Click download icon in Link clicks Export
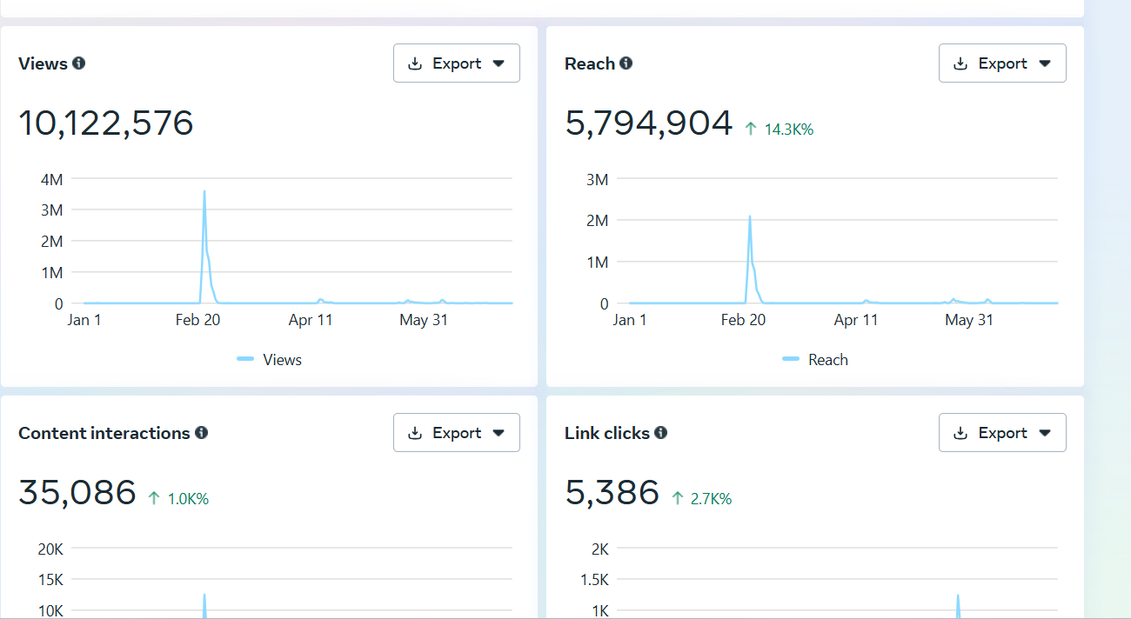Image resolution: width=1131 pixels, height=619 pixels. click(961, 433)
